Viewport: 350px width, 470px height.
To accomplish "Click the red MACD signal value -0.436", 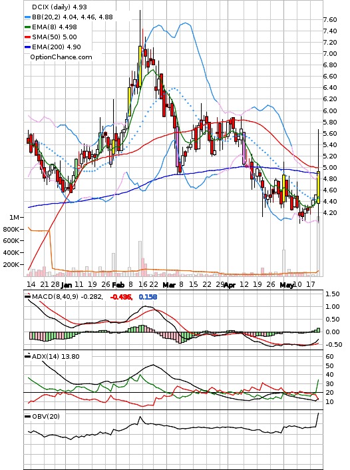I will pyautogui.click(x=121, y=297).
